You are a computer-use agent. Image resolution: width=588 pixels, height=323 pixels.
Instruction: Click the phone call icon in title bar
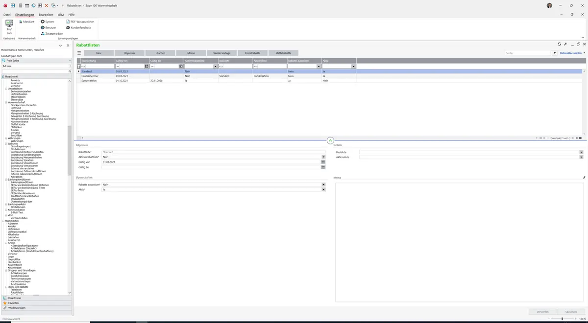coord(33,5)
